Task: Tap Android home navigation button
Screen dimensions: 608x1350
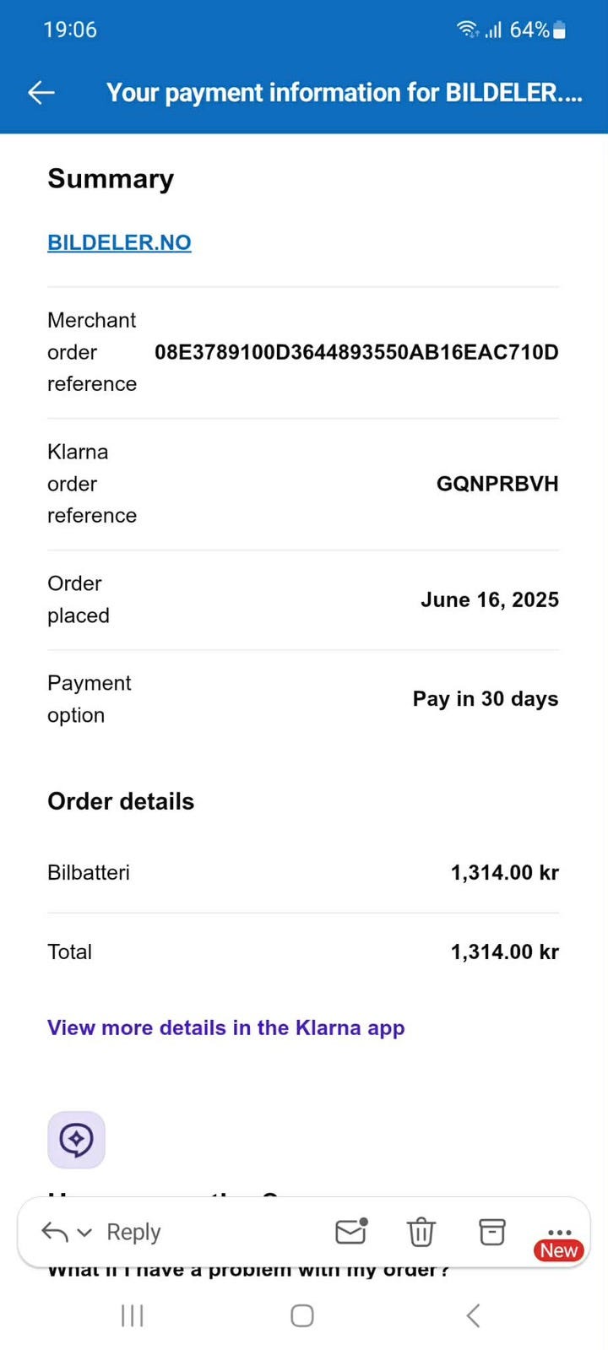Action: (302, 1315)
